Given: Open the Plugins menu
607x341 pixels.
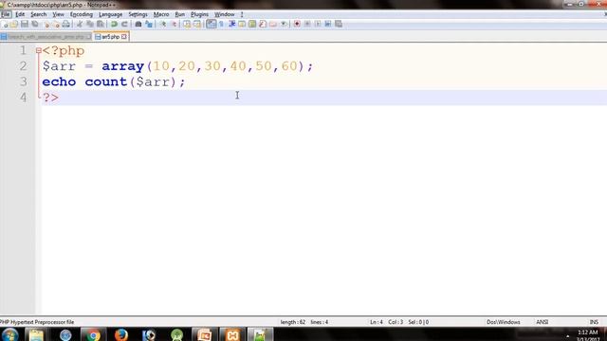Looking at the screenshot, I should (x=199, y=14).
